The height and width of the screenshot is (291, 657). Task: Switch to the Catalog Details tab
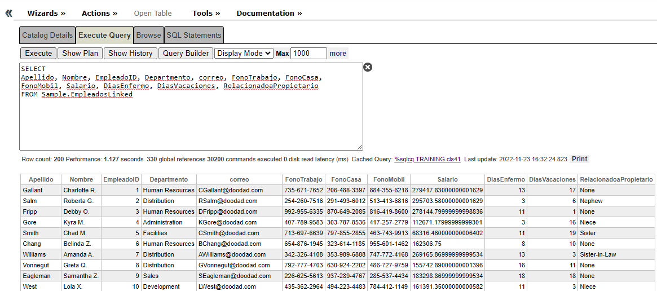point(47,35)
